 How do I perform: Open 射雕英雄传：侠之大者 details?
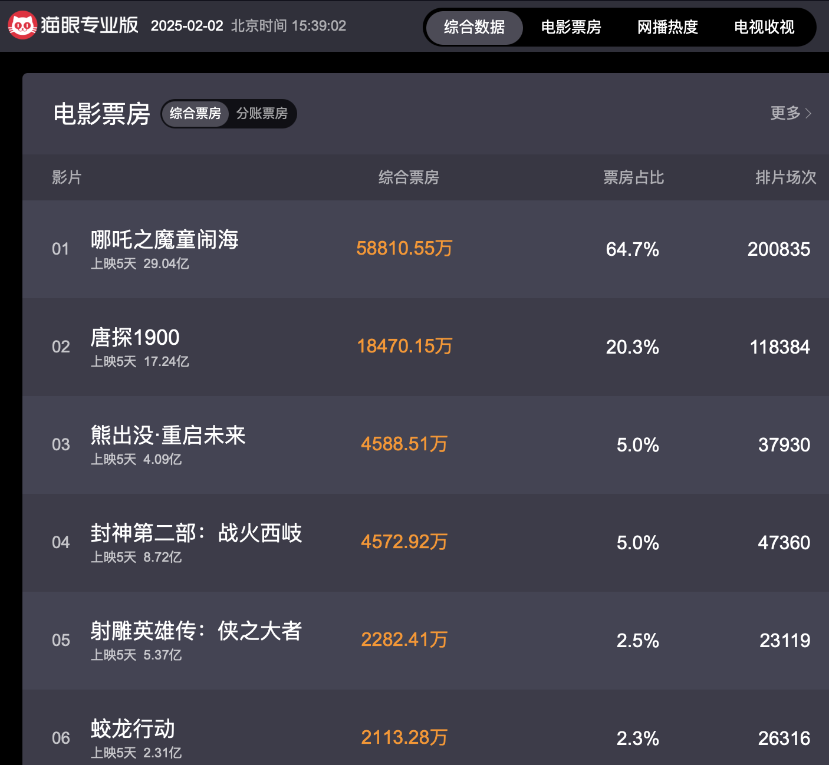(x=197, y=632)
